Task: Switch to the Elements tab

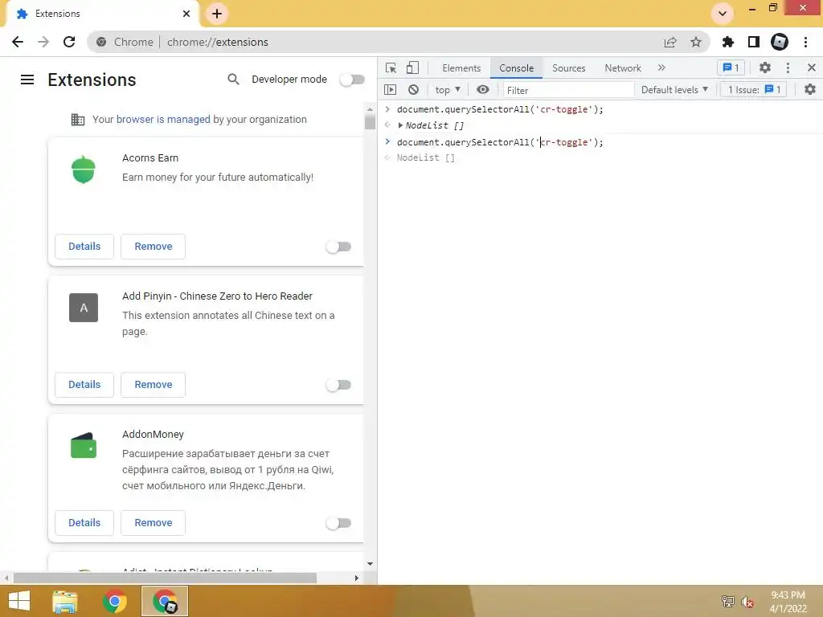Action: [x=461, y=68]
